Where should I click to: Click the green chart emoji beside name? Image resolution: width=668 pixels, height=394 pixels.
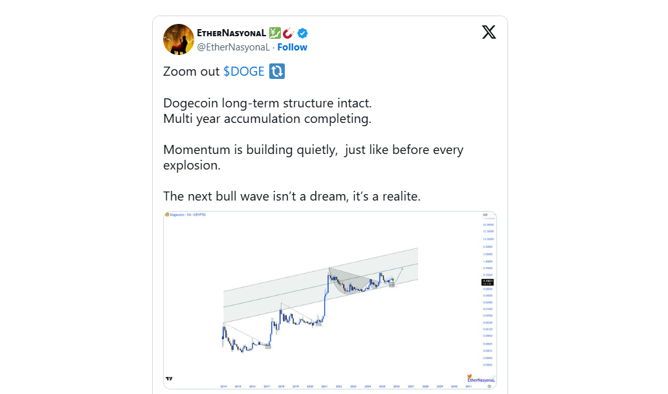coord(275,33)
